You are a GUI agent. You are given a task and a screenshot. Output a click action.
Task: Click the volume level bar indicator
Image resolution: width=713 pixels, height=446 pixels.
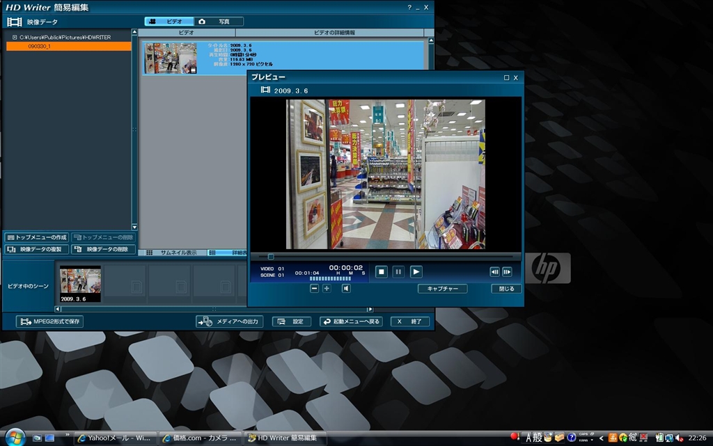[x=330, y=279]
